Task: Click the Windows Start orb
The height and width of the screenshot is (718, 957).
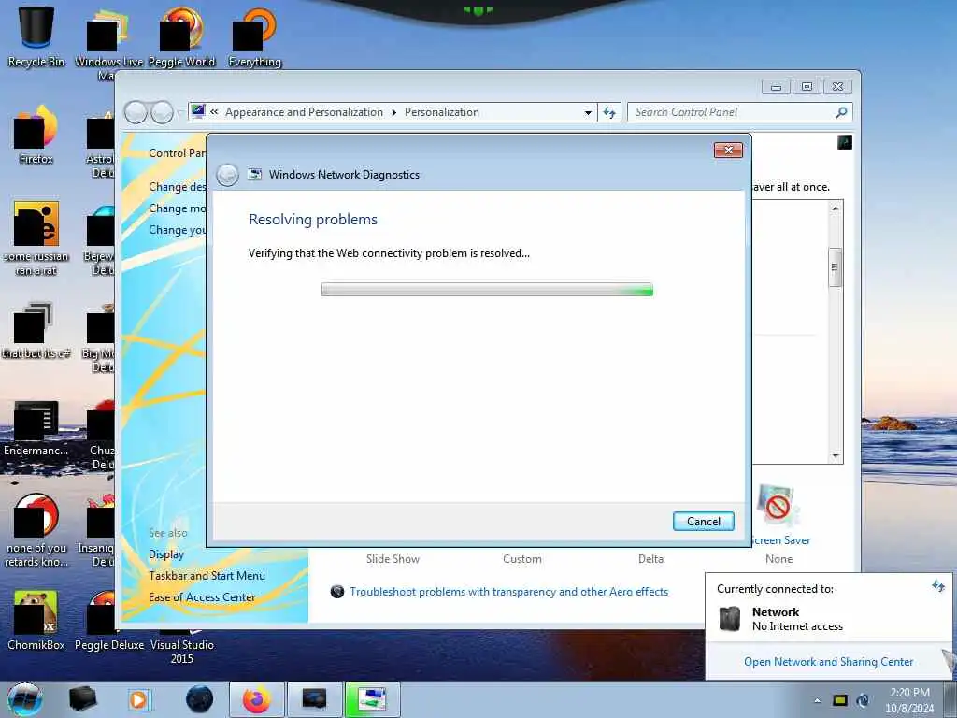Action: (x=25, y=699)
